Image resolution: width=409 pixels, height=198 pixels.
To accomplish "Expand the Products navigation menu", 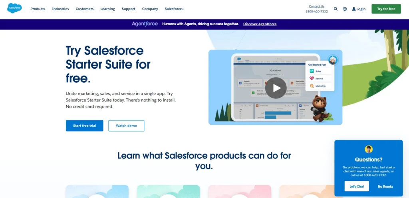I will pos(38,9).
